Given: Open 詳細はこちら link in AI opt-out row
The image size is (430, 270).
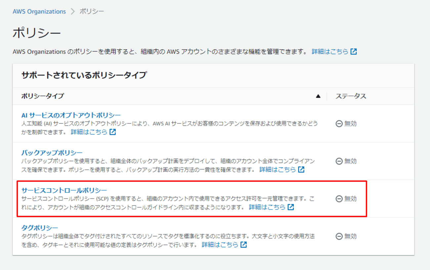Looking at the screenshot, I should [89, 132].
